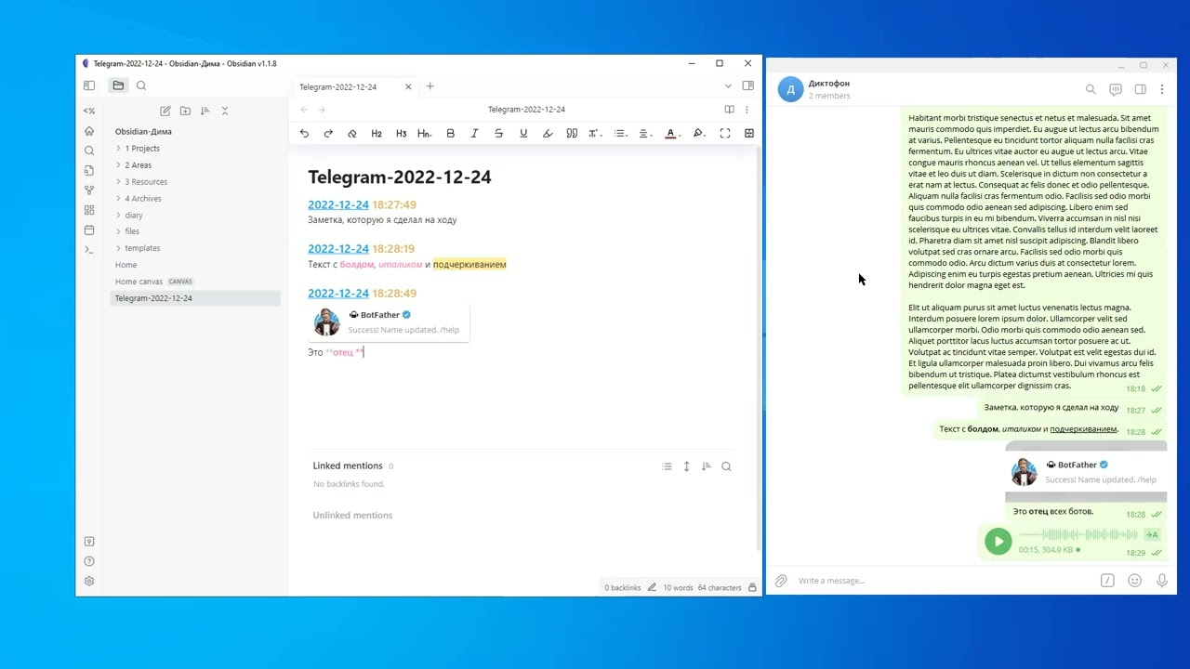Open command palette ribbon icon
This screenshot has height=669, width=1190.
click(x=89, y=249)
